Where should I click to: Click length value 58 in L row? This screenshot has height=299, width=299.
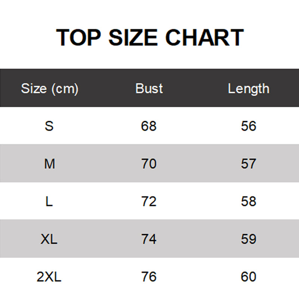point(249,201)
